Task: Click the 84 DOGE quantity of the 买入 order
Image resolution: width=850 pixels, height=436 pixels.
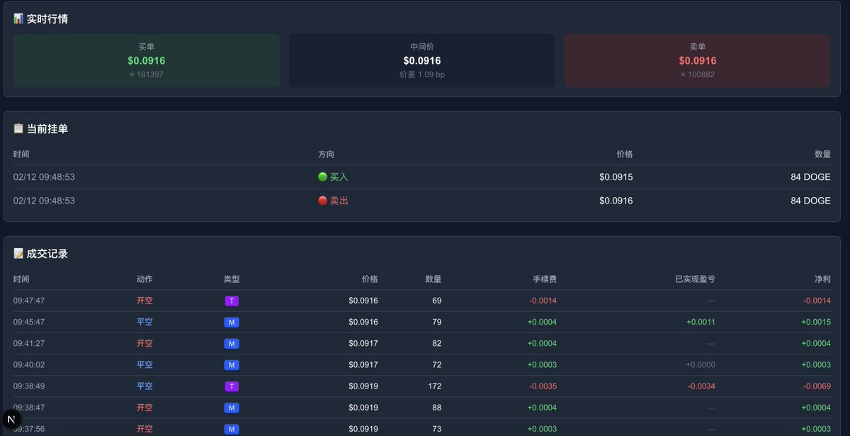Action: (811, 177)
